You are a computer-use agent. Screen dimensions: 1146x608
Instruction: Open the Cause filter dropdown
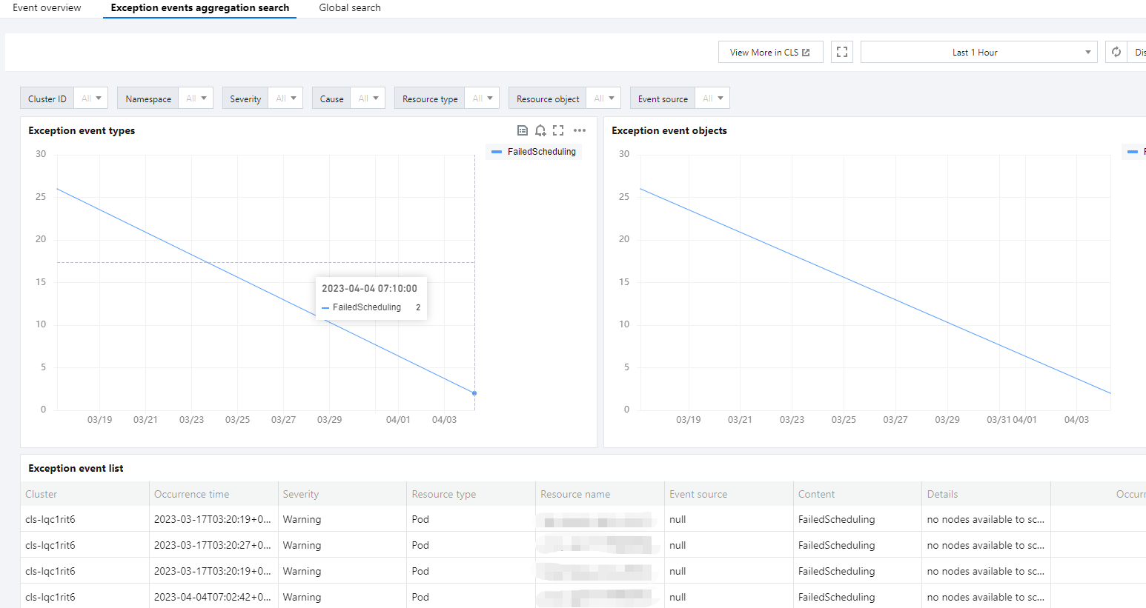368,98
